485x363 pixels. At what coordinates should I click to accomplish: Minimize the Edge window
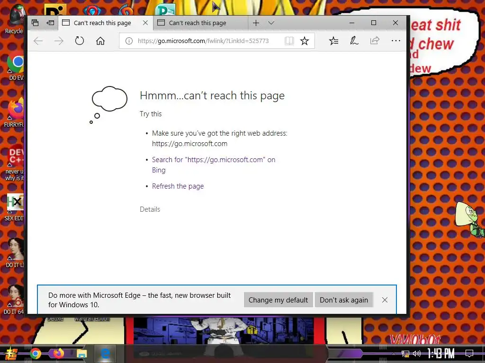(352, 23)
